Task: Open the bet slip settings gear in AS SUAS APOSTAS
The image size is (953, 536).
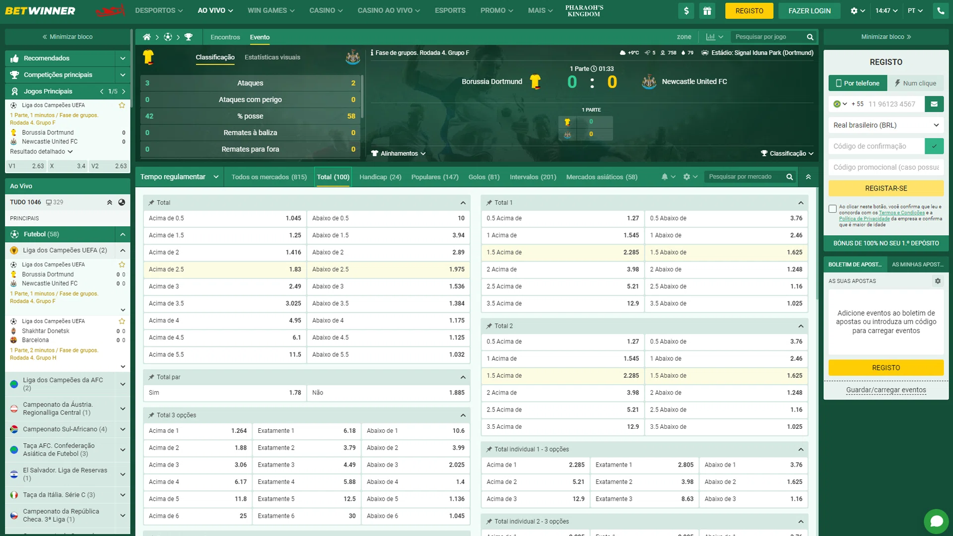Action: [x=938, y=281]
